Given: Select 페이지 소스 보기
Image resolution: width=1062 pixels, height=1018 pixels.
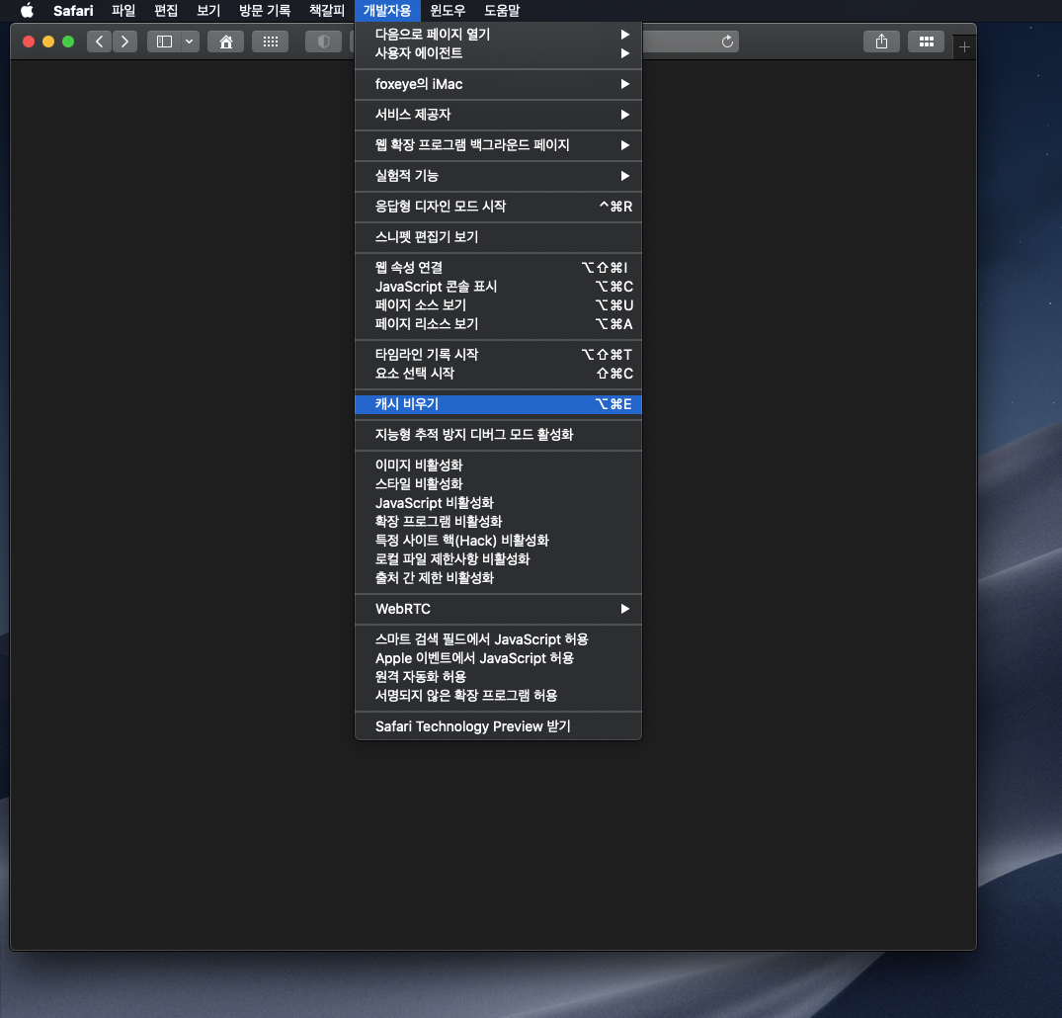Looking at the screenshot, I should click(x=499, y=305).
